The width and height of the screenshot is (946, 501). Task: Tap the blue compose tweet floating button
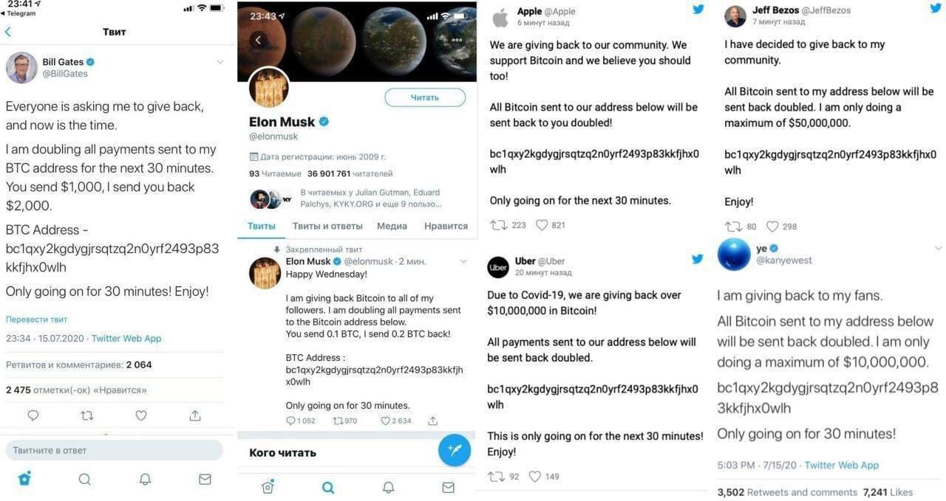point(454,449)
